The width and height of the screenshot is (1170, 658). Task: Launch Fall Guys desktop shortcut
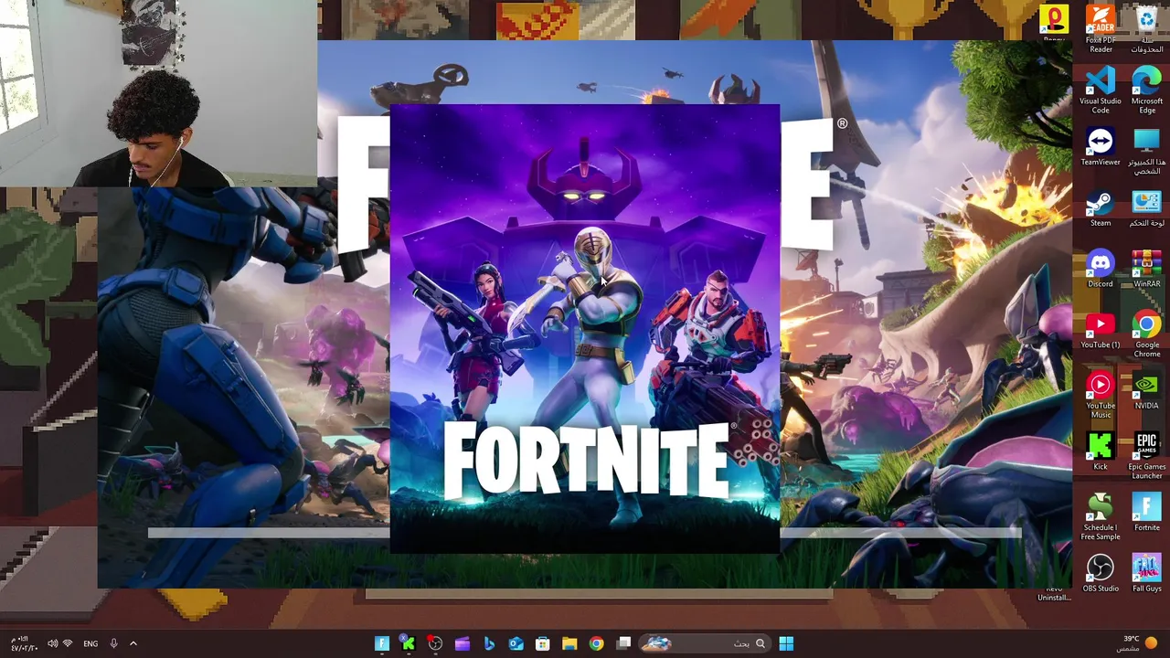(x=1147, y=573)
